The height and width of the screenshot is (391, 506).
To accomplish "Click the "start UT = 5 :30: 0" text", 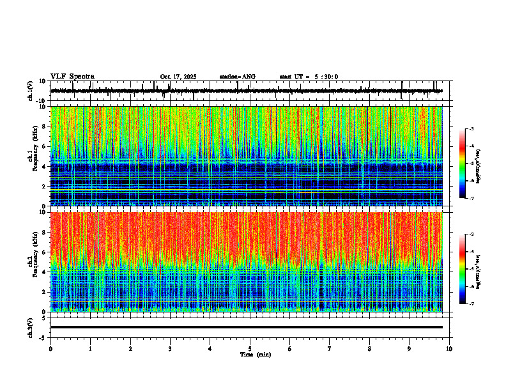I will tap(309, 77).
